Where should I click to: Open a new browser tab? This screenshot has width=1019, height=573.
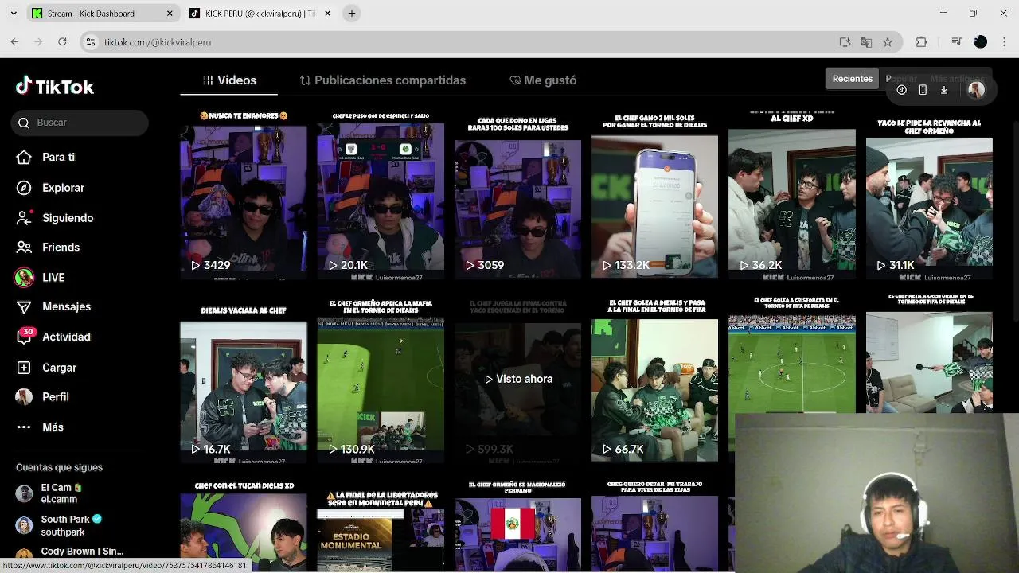[352, 14]
